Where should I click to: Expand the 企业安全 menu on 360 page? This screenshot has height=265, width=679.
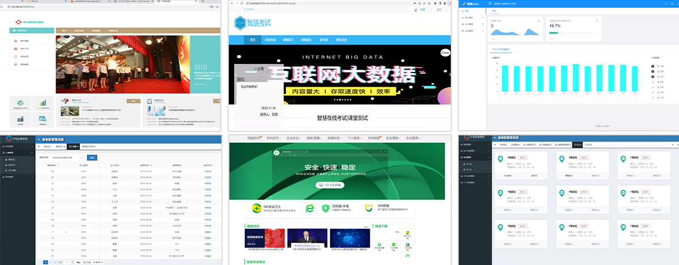click(x=294, y=138)
